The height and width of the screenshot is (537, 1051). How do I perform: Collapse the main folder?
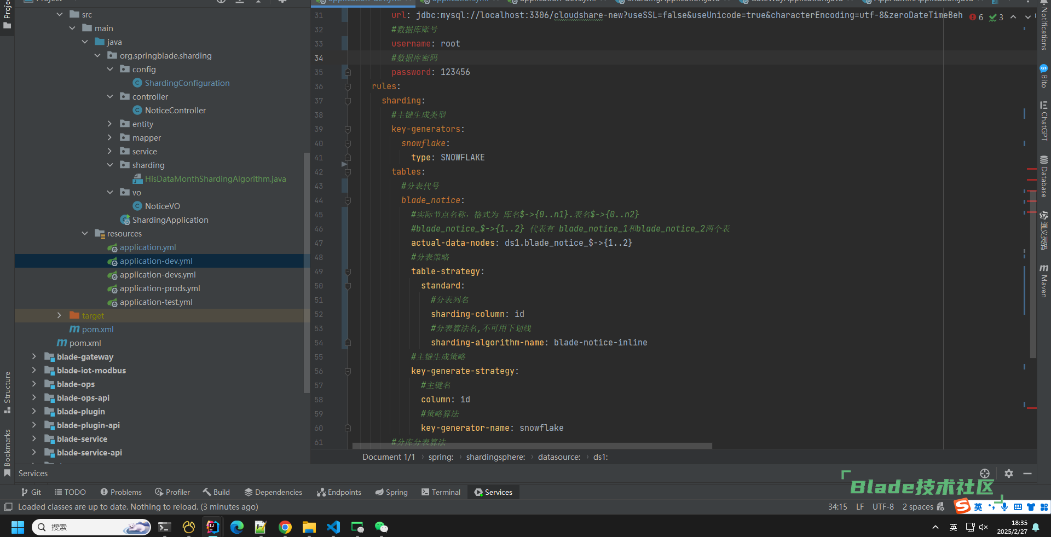[72, 28]
